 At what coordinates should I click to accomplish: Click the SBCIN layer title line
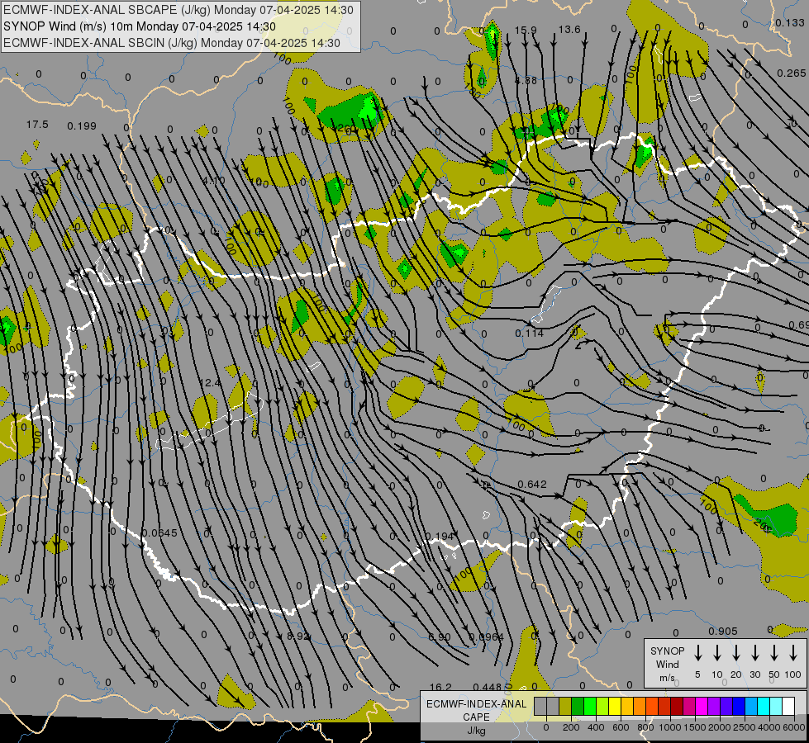coord(172,43)
